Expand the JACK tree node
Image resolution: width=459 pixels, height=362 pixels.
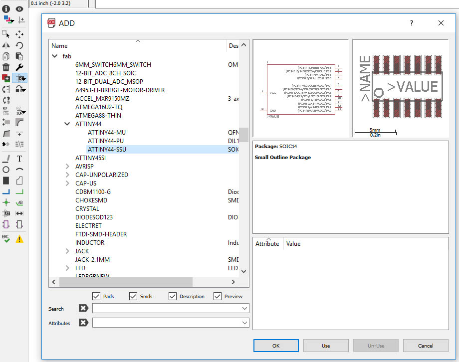[67, 251]
